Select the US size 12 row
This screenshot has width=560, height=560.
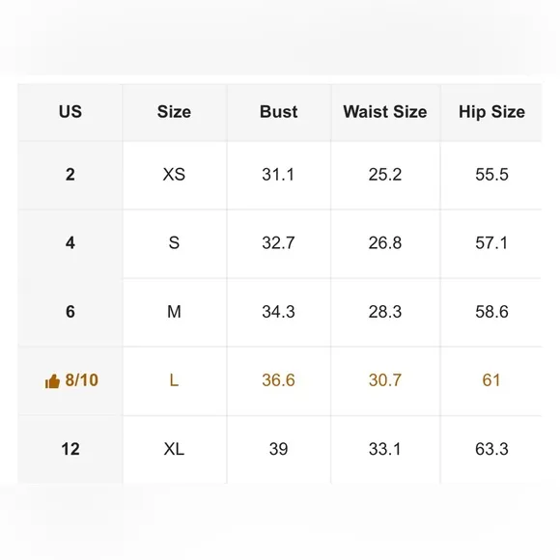[x=280, y=449]
